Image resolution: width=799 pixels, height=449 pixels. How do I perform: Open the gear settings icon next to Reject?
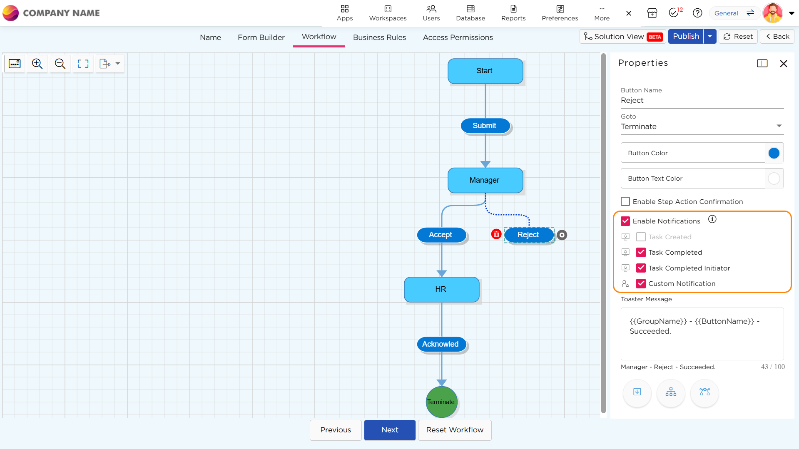(562, 235)
